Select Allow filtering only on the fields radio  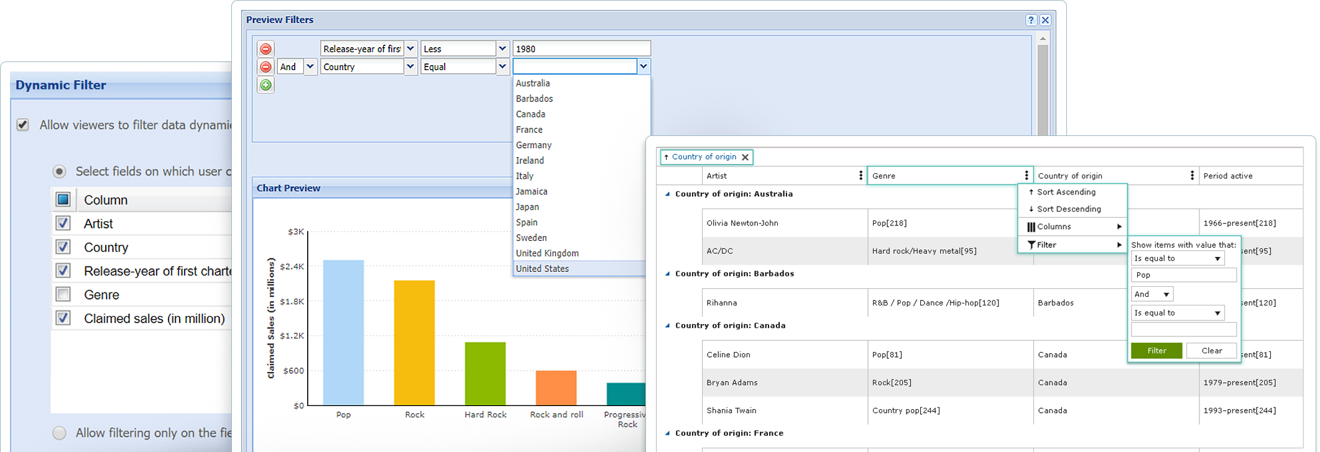[59, 433]
